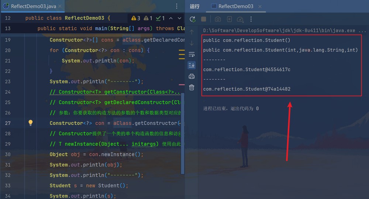Screen dimensions: 369x199
Task: Go to next highlighted error arrow
Action: pyautogui.click(x=180, y=18)
